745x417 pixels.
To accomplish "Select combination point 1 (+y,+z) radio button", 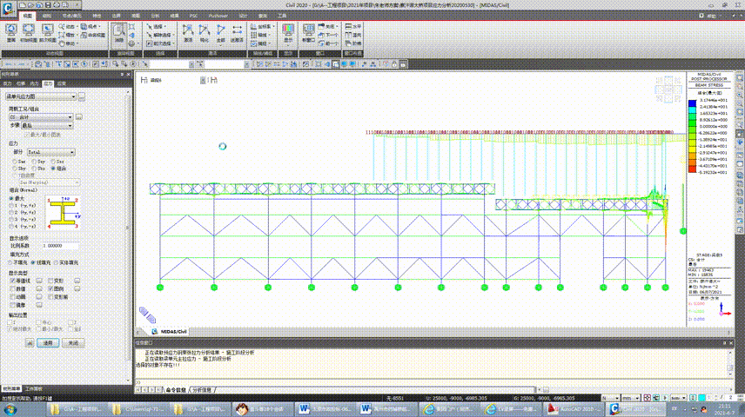I will point(11,205).
